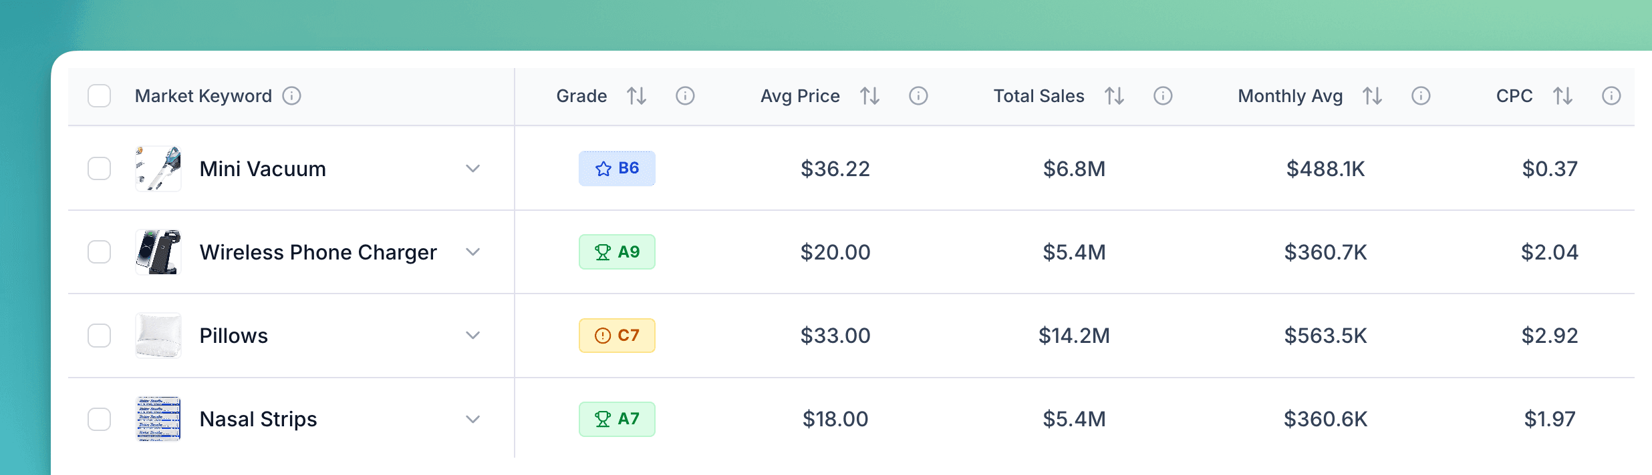
Task: Click the Total Sales info icon
Action: tap(1163, 95)
